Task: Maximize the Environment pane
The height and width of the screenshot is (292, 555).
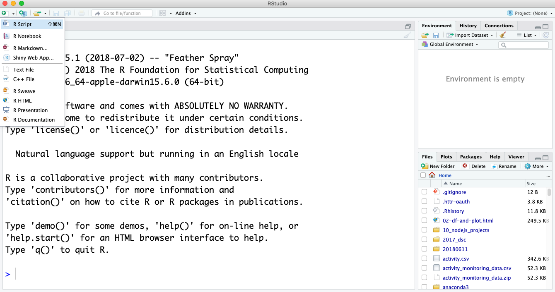Action: [x=545, y=26]
